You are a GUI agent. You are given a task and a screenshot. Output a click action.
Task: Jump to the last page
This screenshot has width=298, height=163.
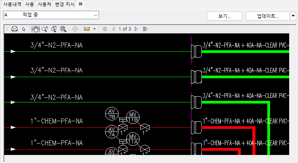click(x=145, y=29)
